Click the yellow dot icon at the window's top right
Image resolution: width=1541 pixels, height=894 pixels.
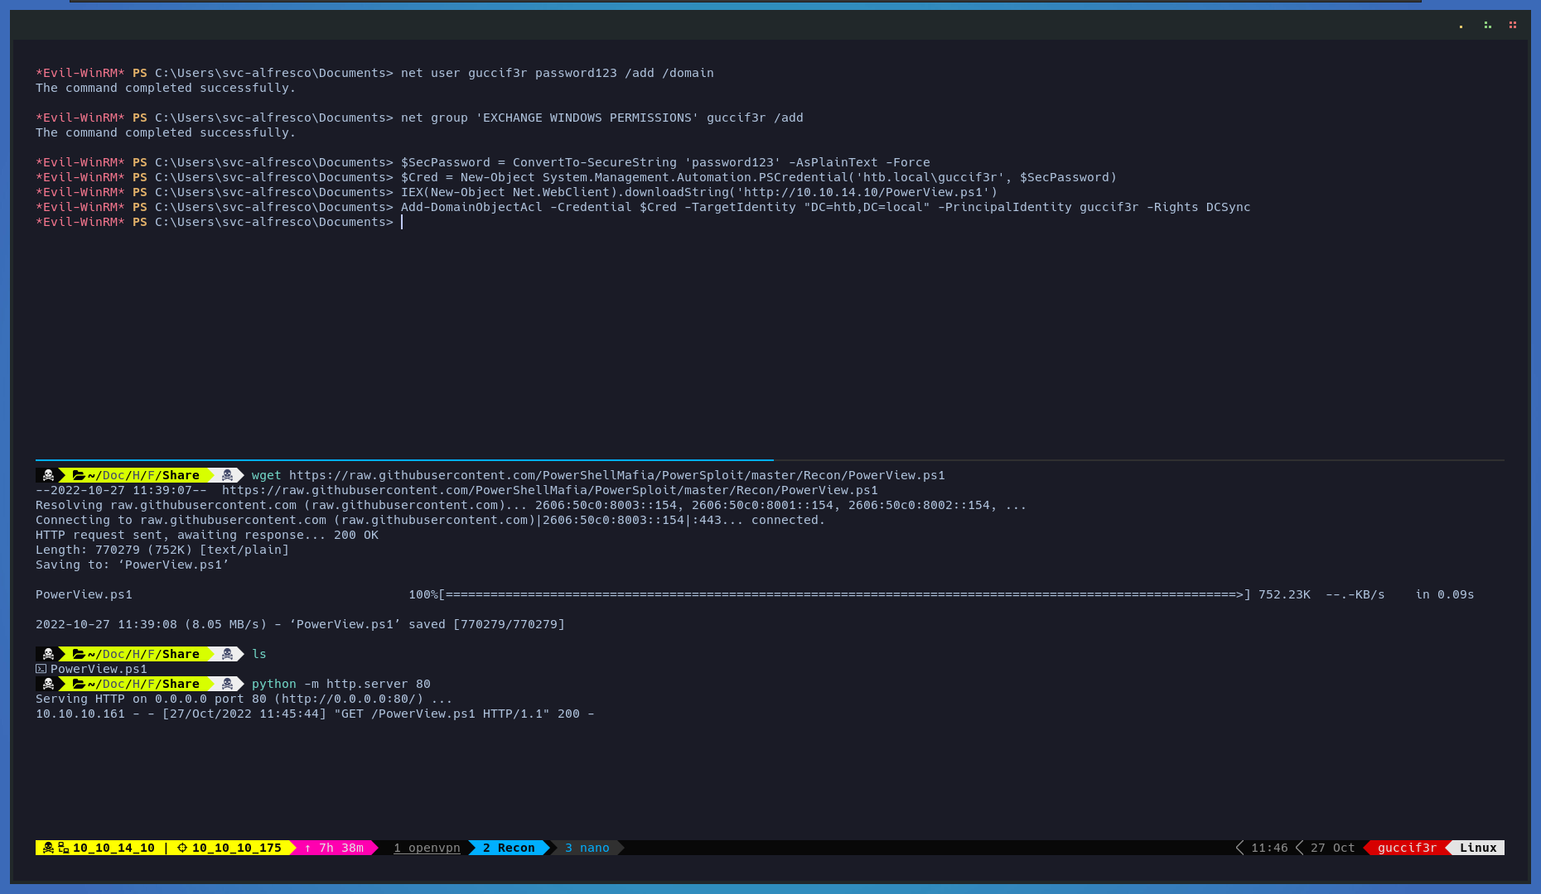tap(1461, 26)
